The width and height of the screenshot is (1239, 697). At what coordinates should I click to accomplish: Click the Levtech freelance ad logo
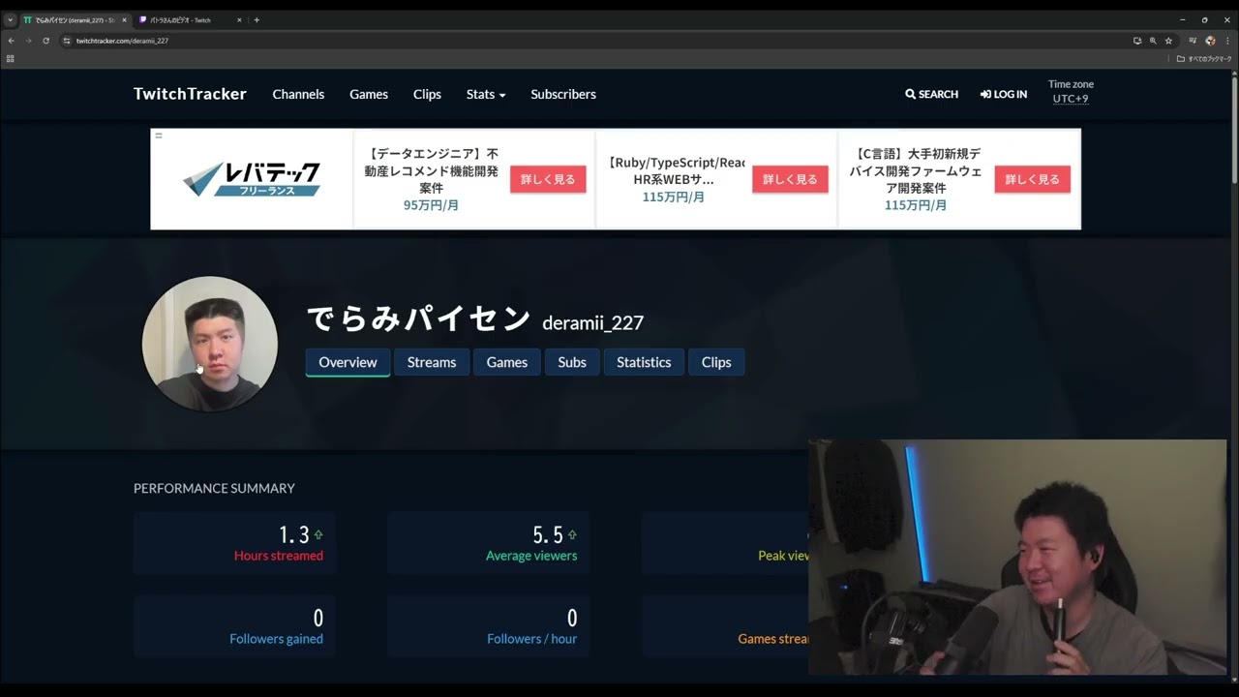252,179
